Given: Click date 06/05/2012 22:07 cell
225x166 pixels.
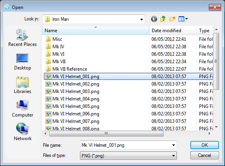Looking at the screenshot, I should (169, 69).
